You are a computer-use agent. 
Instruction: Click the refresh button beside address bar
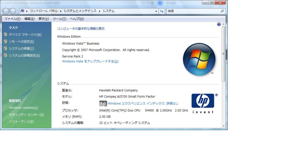pos(162,11)
